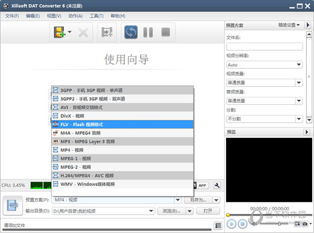Open settings with the wrench icon
Image resolution: width=314 pixels, height=233 pixels.
[x=217, y=186]
